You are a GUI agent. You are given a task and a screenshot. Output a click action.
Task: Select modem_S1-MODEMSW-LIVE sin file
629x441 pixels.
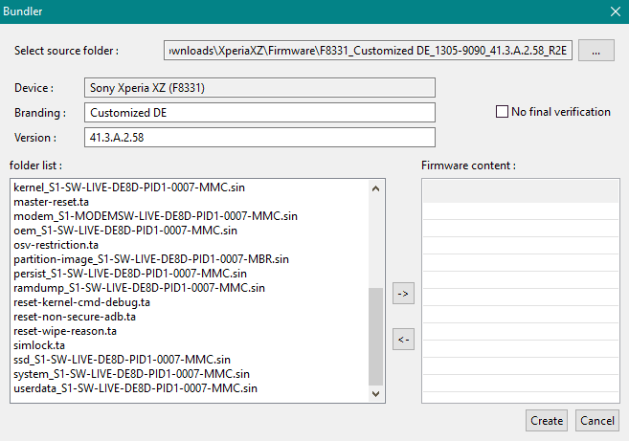pos(155,216)
